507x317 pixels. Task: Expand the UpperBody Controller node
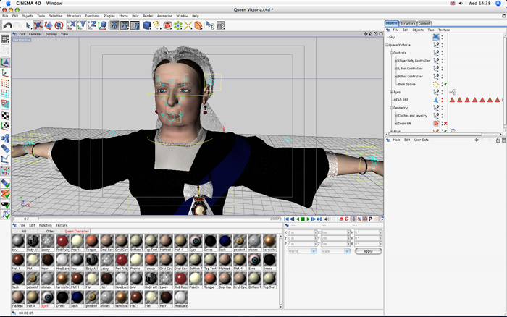point(395,61)
